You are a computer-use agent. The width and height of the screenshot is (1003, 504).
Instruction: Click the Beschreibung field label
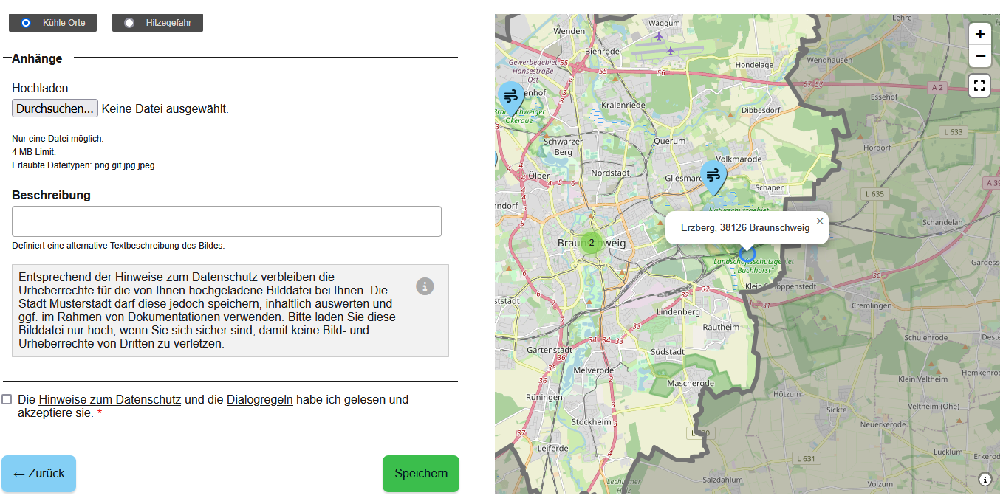click(51, 196)
